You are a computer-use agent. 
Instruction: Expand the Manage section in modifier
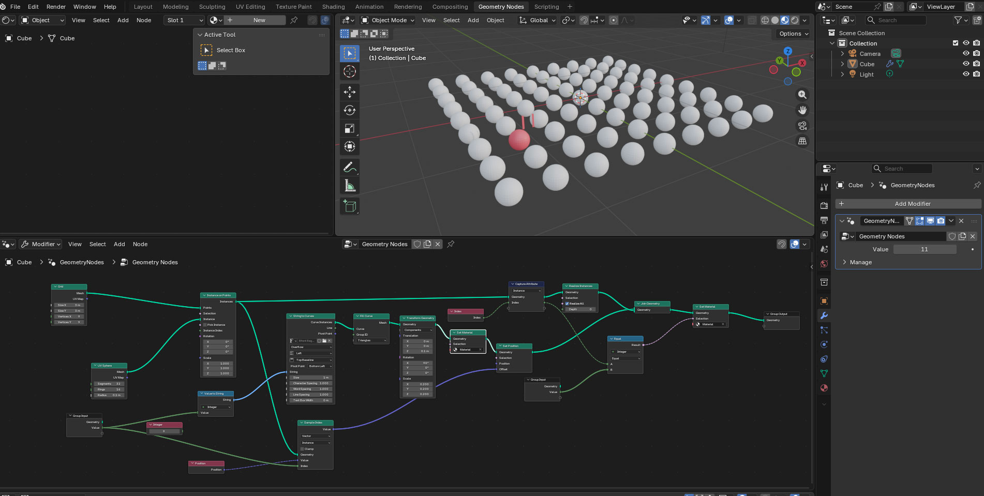point(860,262)
